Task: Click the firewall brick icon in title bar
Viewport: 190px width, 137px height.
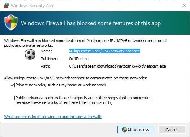Action: point(6,5)
